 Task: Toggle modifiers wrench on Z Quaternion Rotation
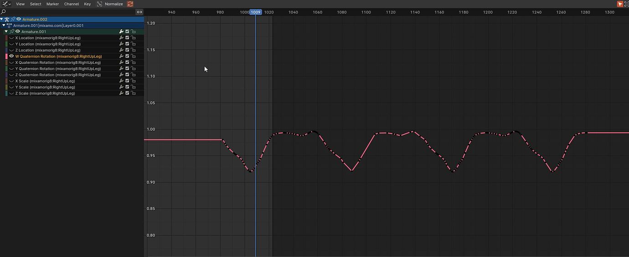pyautogui.click(x=121, y=75)
